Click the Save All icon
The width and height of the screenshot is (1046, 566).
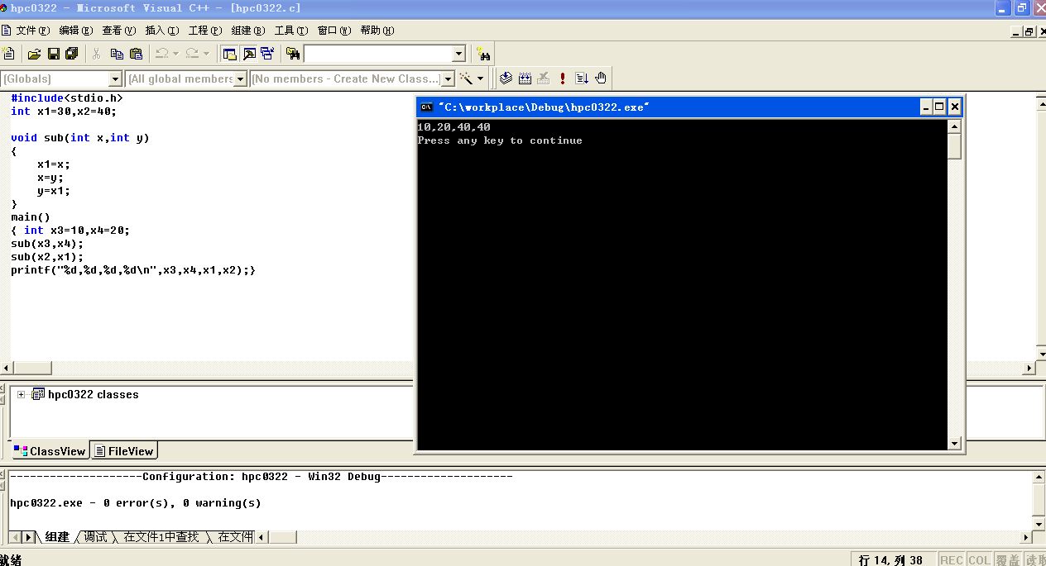click(71, 54)
